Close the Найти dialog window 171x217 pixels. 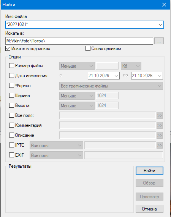[x=164, y=5]
